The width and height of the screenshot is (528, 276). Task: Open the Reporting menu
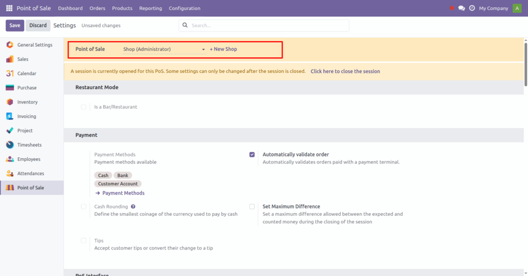click(x=151, y=8)
